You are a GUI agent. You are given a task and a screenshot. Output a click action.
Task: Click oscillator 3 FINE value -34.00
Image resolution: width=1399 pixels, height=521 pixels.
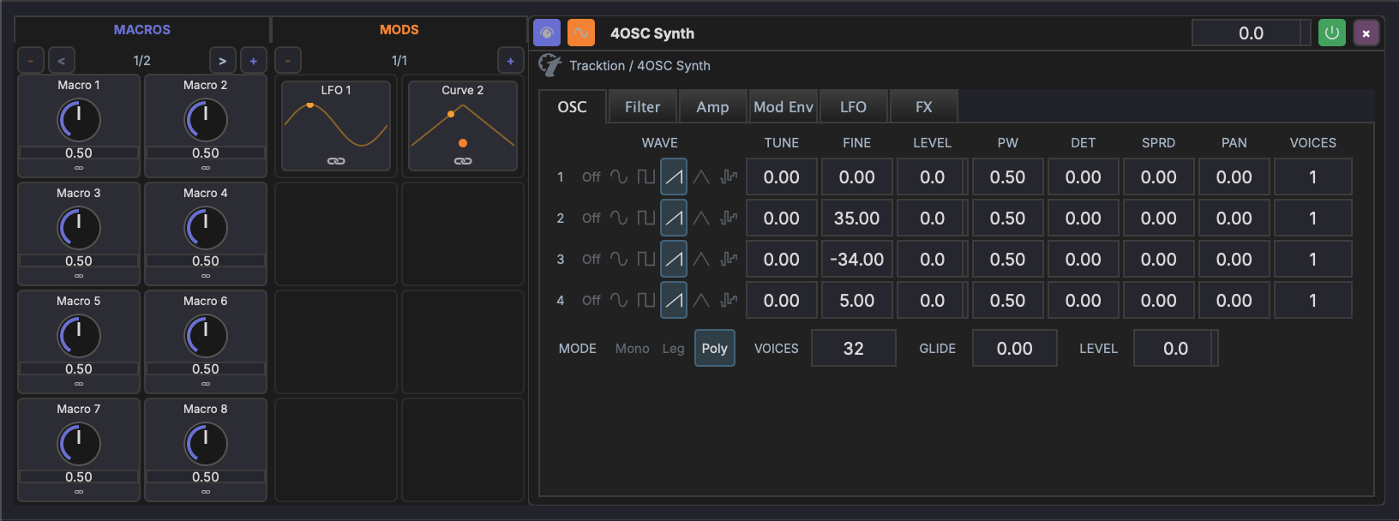[x=857, y=260]
